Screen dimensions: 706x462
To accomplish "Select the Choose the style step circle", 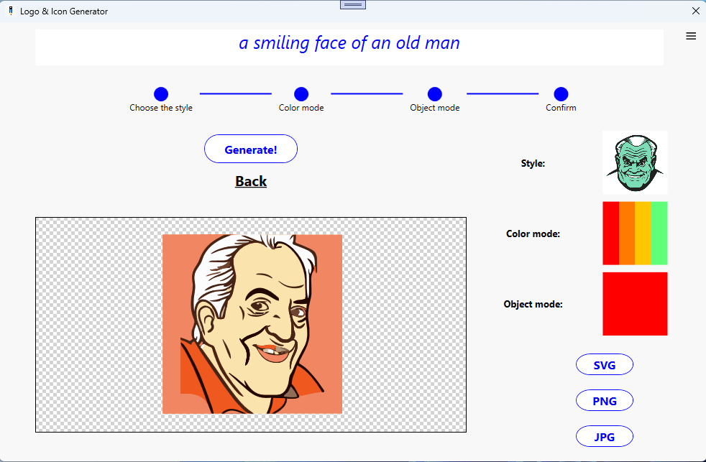I will click(x=161, y=94).
